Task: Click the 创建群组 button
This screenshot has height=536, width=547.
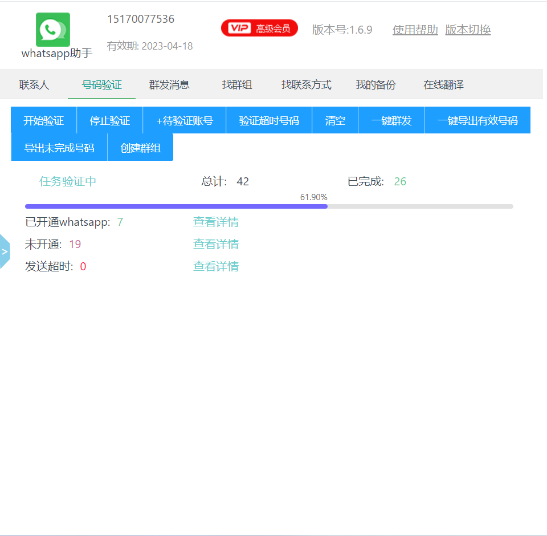Action: click(140, 148)
